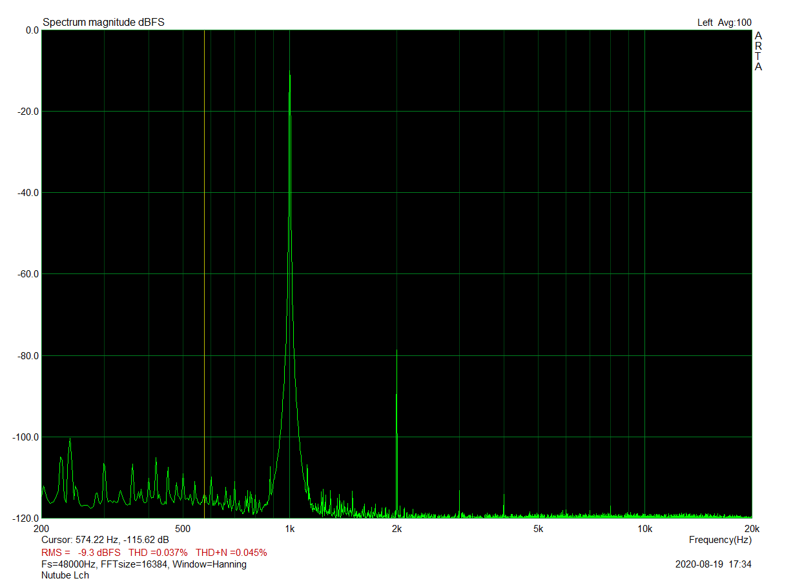Click the '0.0' dB axis label
Screen dimensions: 793x583
pos(32,30)
